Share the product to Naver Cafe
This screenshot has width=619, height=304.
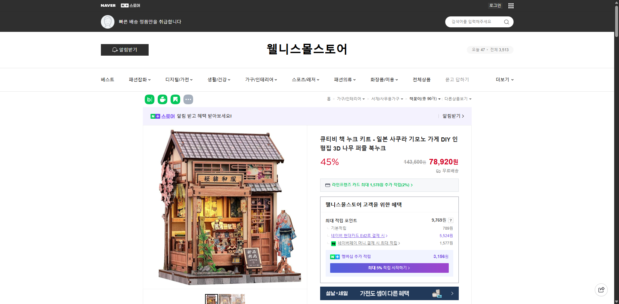[162, 99]
